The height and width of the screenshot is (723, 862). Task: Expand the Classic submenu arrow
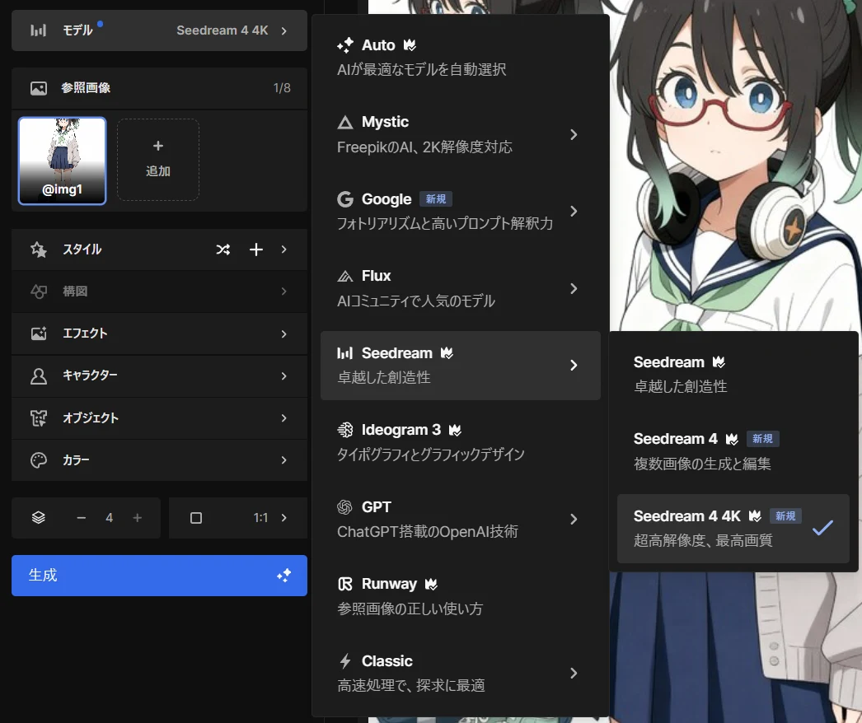(x=574, y=673)
